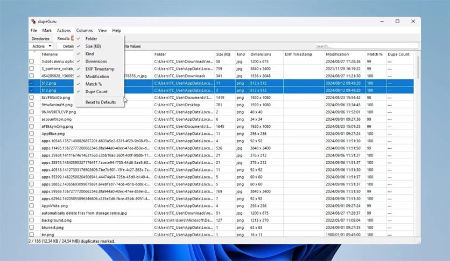Sort by Kind column header
The image size is (450, 261).
coord(242,54)
